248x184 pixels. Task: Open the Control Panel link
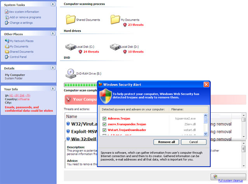(x=18, y=57)
